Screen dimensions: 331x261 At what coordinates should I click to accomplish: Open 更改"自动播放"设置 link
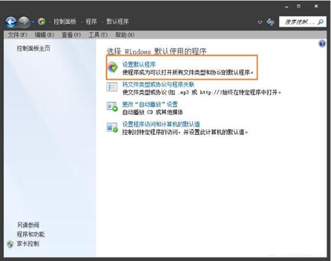click(150, 104)
